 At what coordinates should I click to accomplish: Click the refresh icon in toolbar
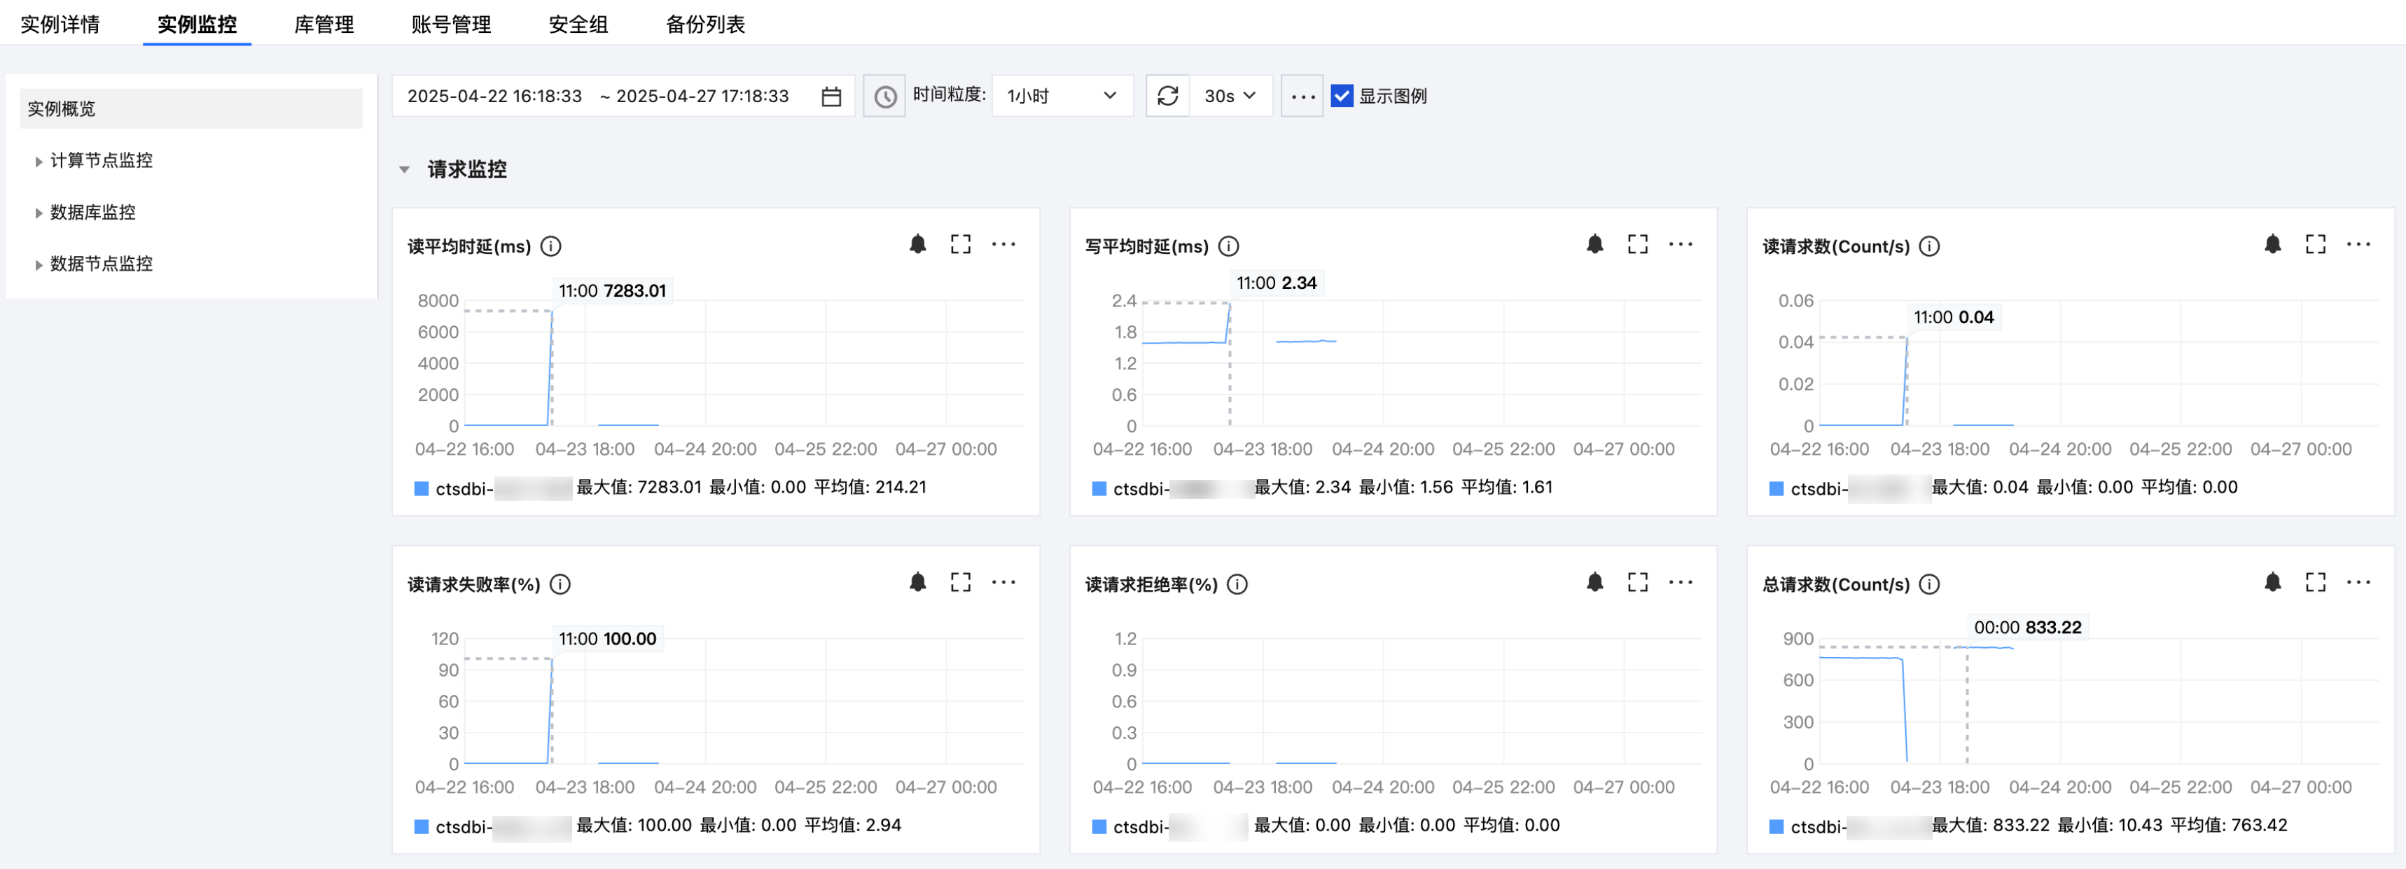(1167, 96)
